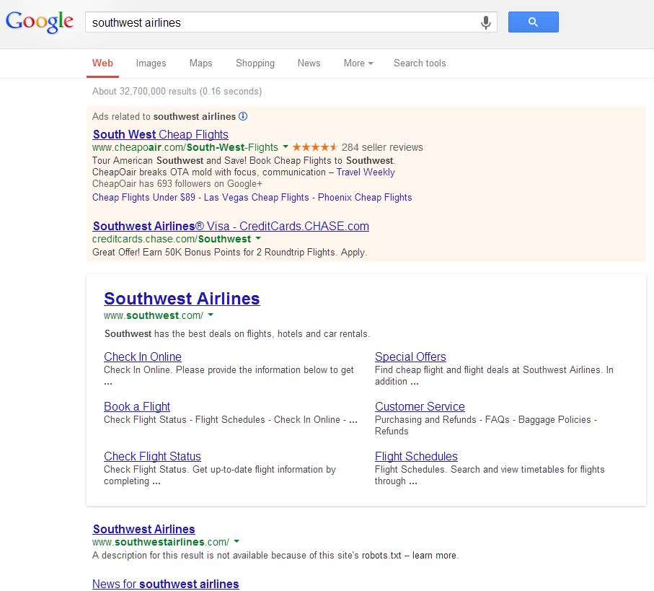
Task: Expand arrow beside cheapoair.com URL
Action: click(x=286, y=146)
